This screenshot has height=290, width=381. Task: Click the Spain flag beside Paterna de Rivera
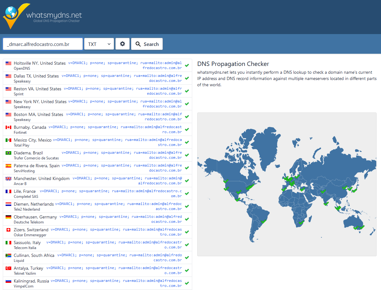8,166
